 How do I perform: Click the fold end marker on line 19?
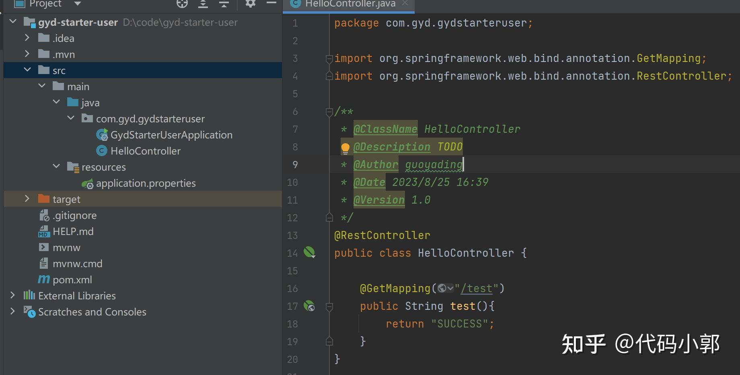pos(329,342)
